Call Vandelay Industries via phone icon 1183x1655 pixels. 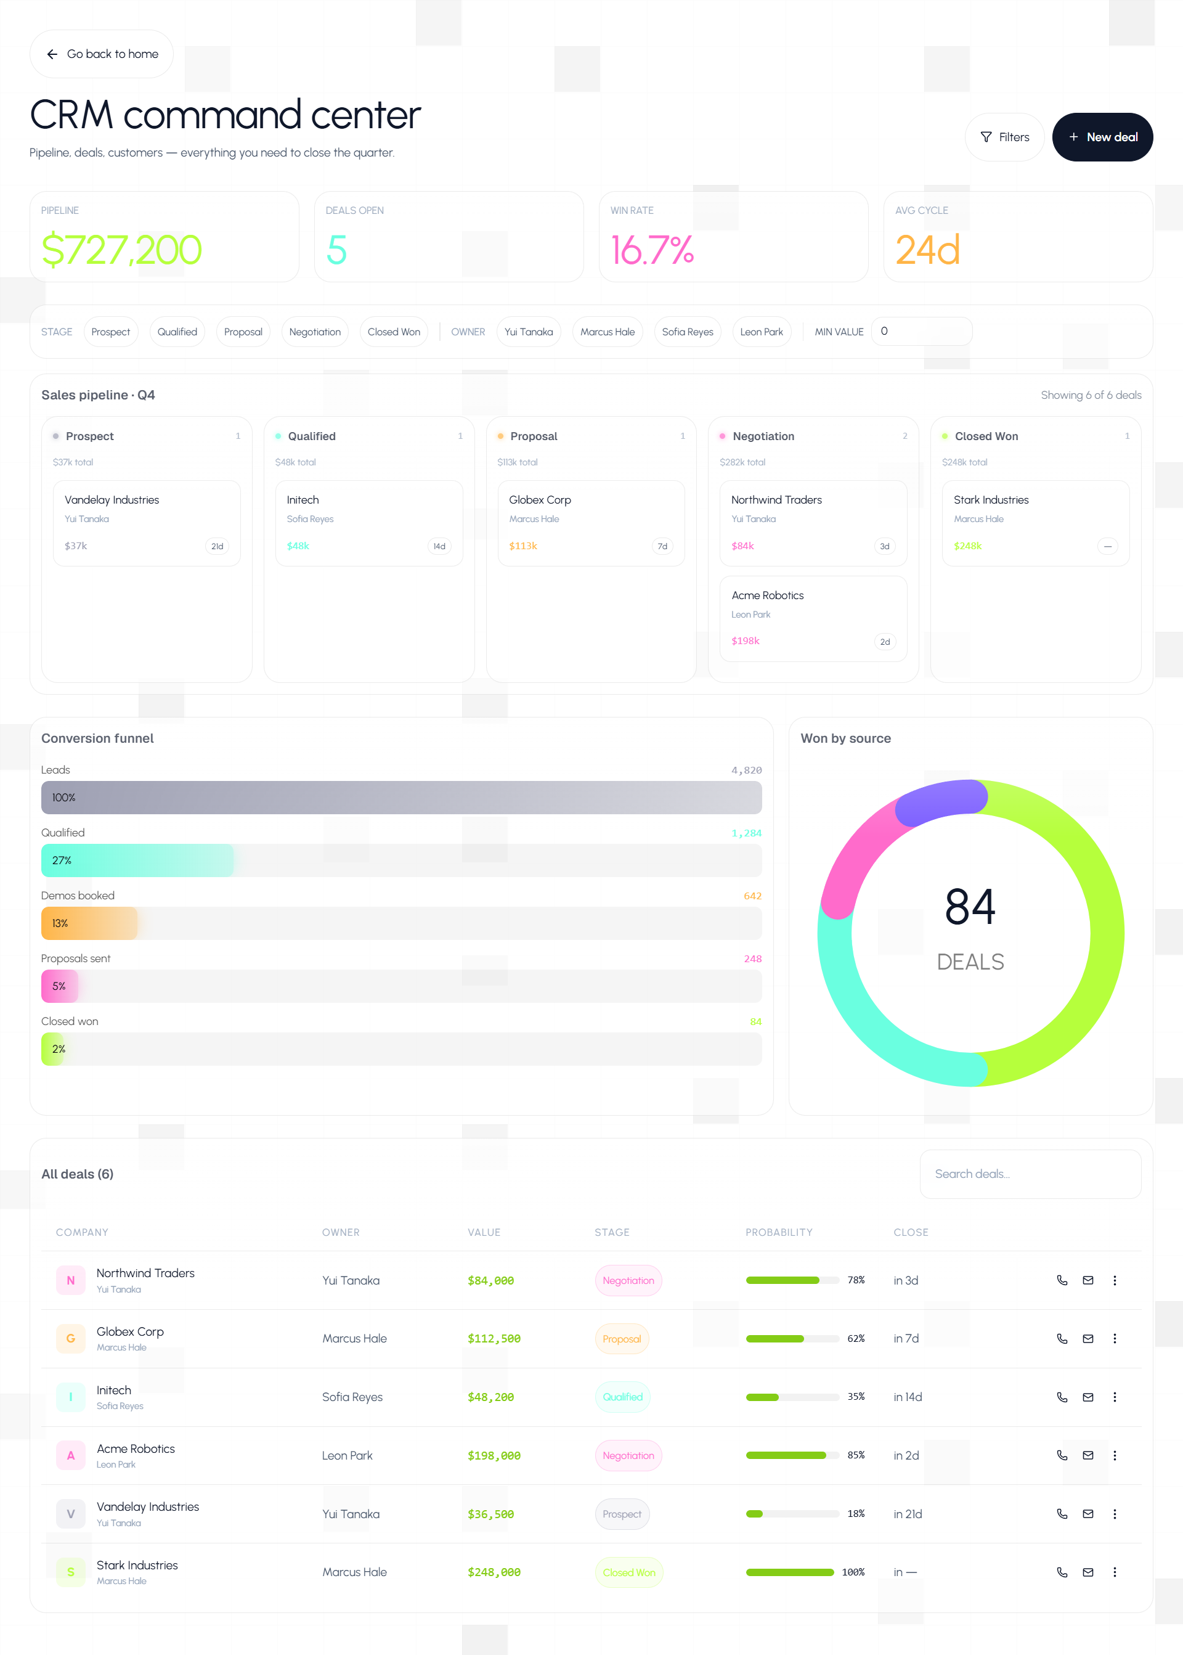(1062, 1514)
